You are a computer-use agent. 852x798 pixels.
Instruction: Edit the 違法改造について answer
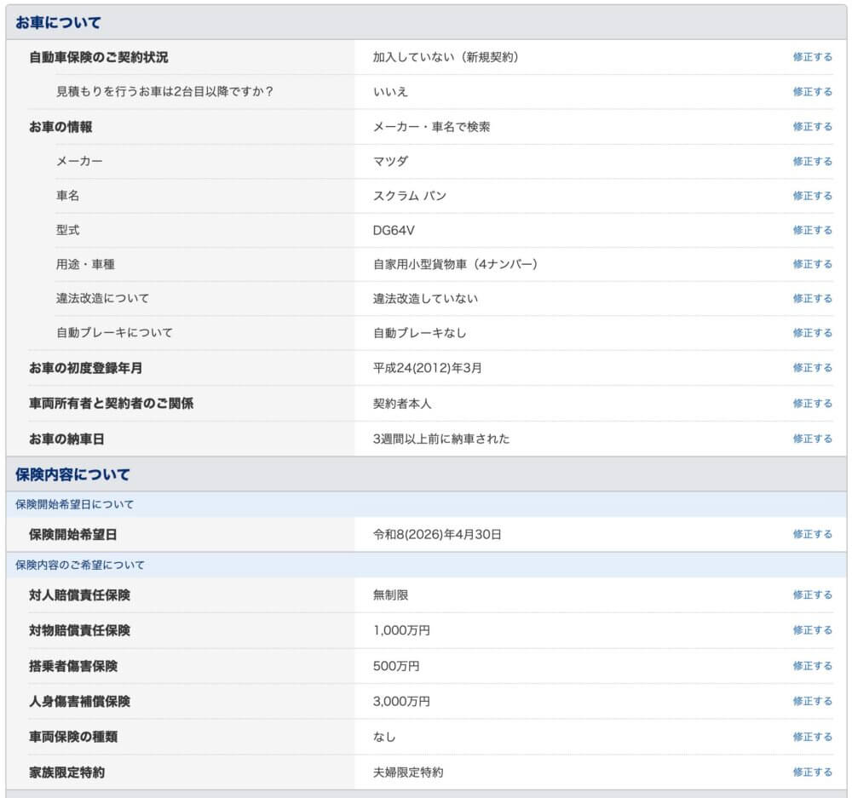[812, 298]
